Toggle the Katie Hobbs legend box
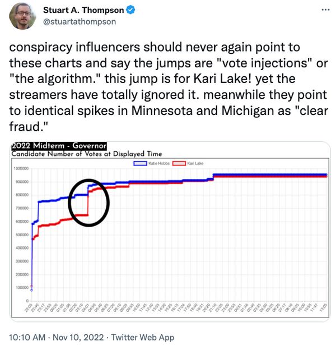 click(140, 163)
